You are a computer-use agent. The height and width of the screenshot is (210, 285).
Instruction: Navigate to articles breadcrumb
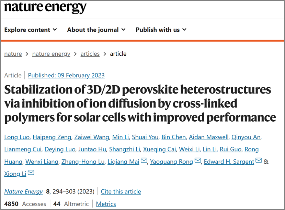coord(90,54)
